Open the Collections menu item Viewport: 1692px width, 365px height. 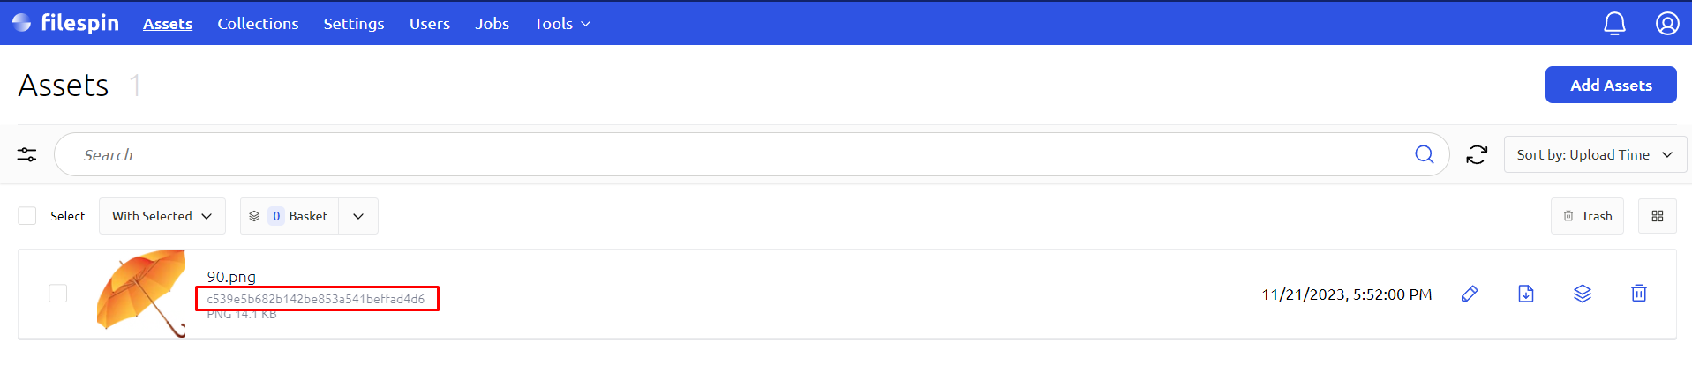[258, 24]
